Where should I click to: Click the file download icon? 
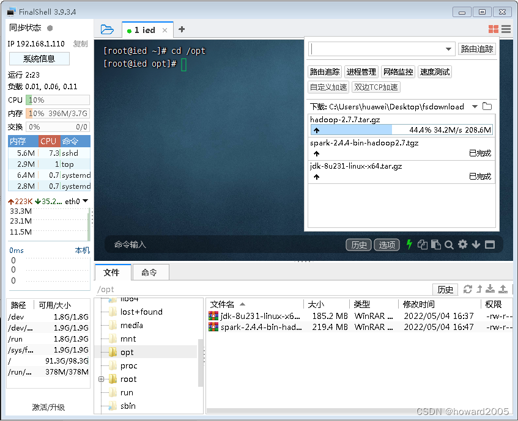pos(490,289)
